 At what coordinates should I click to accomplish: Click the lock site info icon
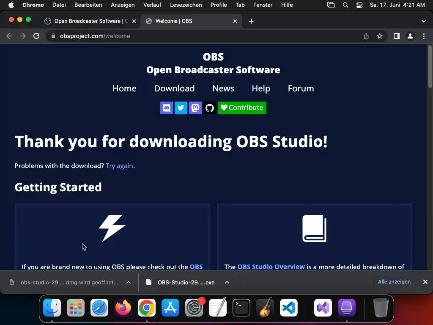point(53,36)
